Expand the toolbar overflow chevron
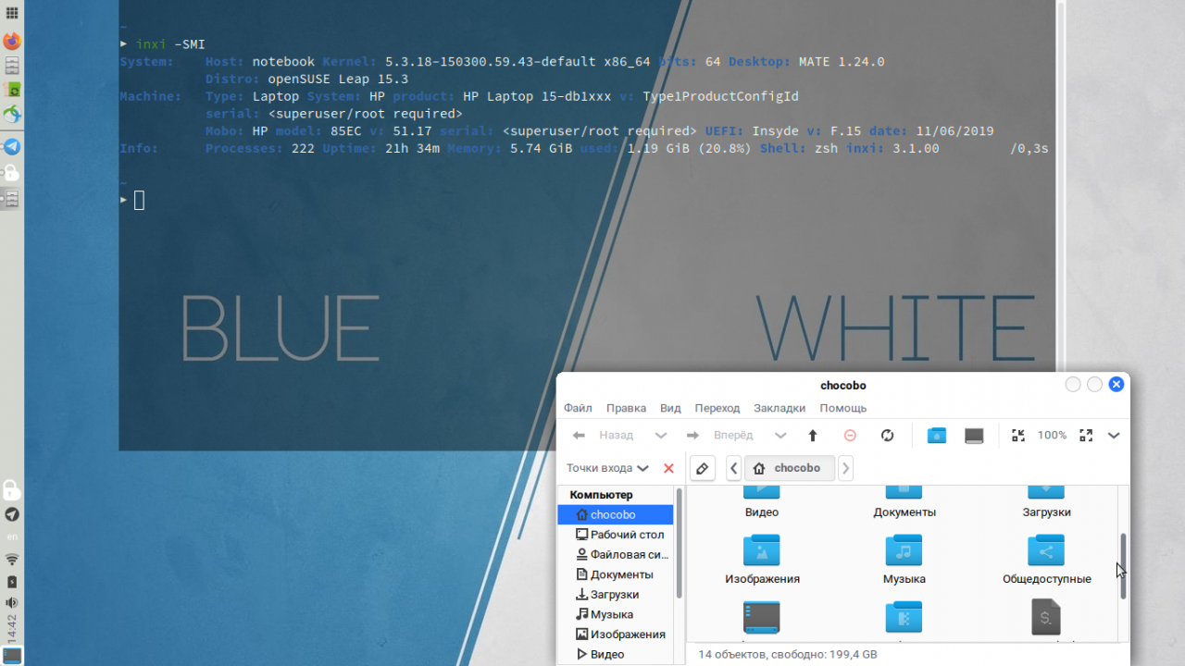 point(1114,436)
